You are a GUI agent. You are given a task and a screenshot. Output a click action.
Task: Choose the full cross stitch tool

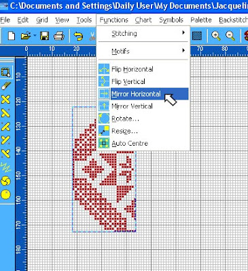pyautogui.click(x=6, y=100)
